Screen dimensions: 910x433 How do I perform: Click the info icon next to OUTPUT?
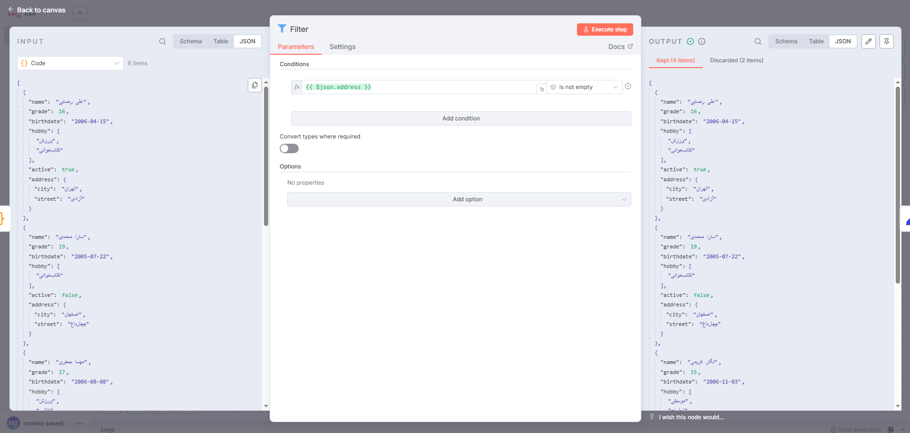702,41
